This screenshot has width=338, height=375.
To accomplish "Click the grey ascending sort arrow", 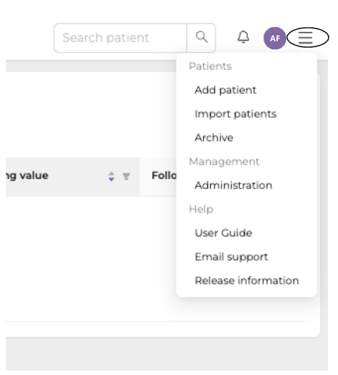I will tap(112, 174).
